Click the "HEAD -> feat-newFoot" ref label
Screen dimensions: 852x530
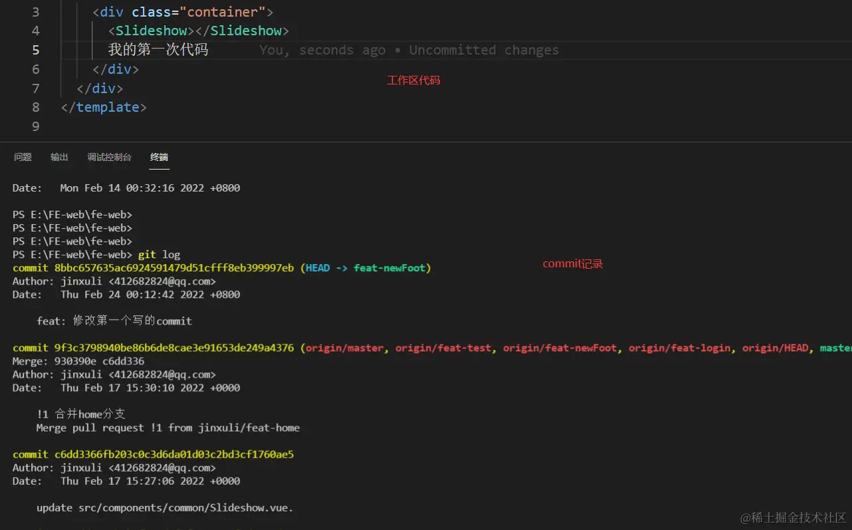(366, 268)
